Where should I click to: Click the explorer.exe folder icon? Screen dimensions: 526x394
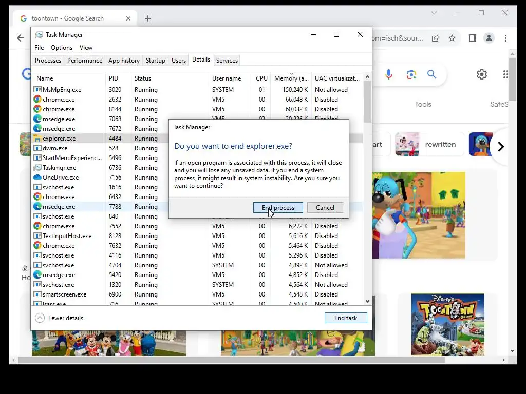(37, 139)
